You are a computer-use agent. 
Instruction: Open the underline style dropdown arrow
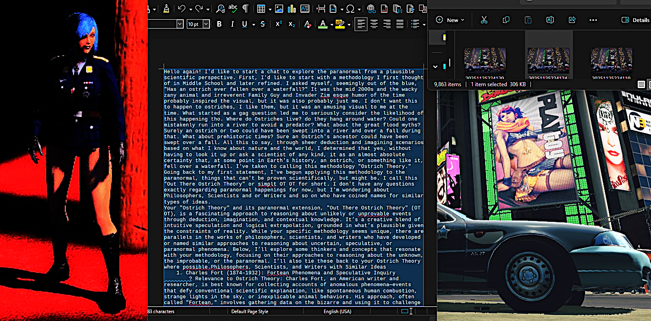254,25
